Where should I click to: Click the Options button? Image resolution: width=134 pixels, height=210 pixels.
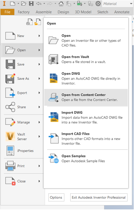56,198
